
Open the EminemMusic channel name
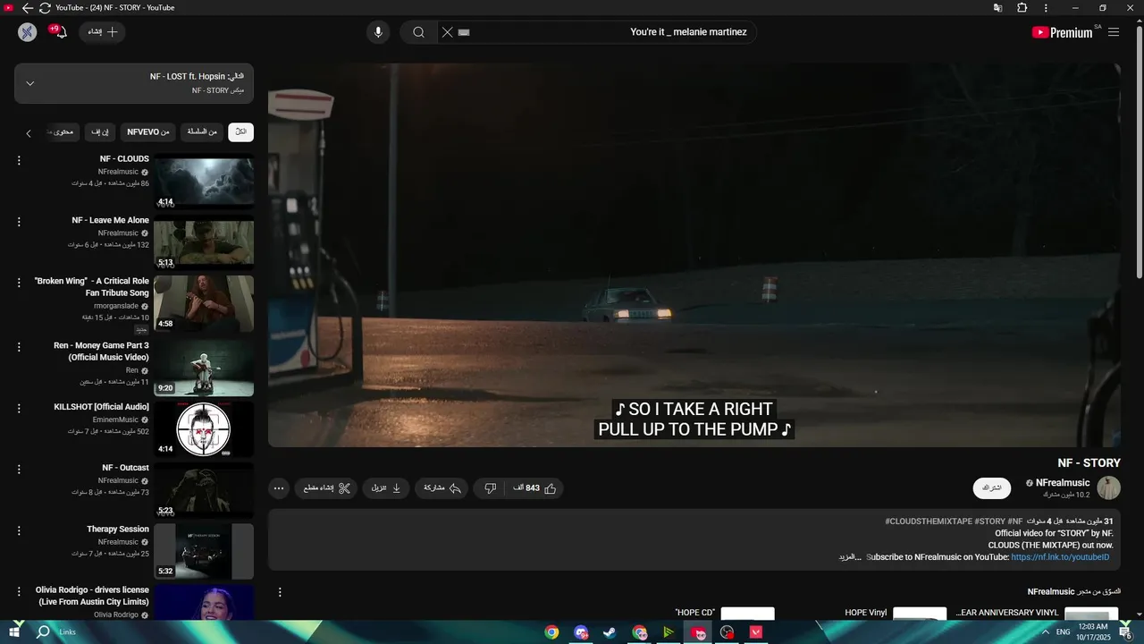tap(115, 419)
